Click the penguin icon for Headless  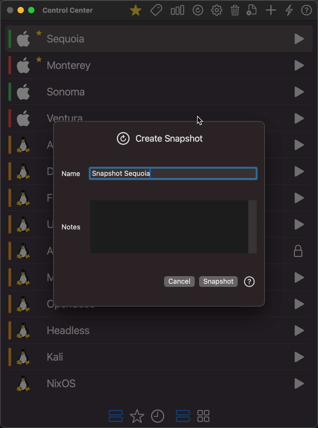coord(23,330)
